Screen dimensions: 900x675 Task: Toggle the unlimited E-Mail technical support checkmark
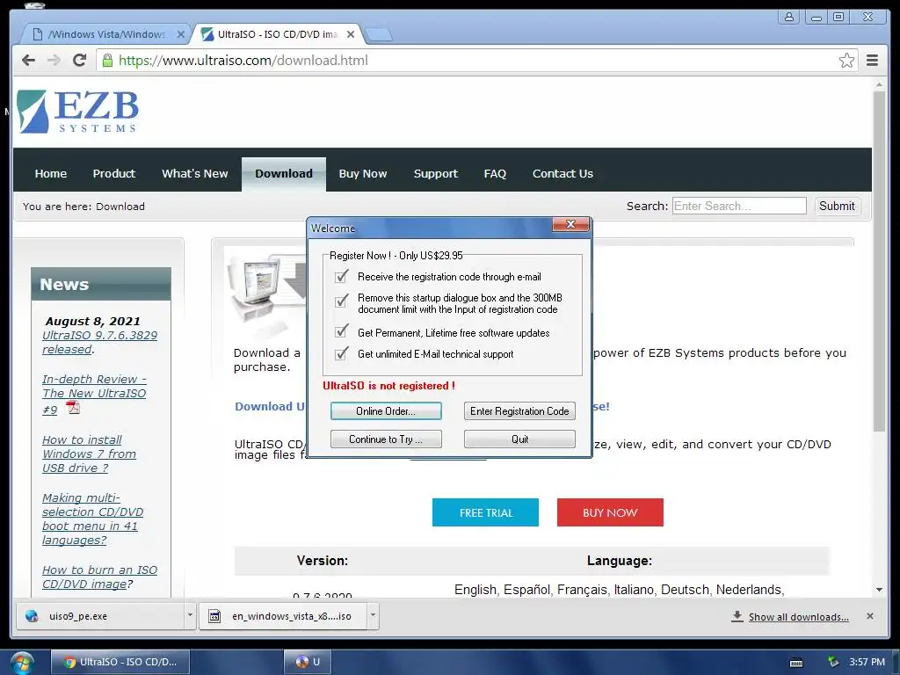(x=342, y=353)
